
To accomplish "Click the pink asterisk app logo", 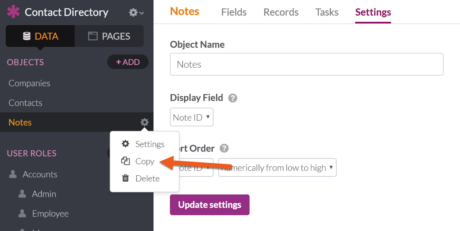I will (13, 12).
